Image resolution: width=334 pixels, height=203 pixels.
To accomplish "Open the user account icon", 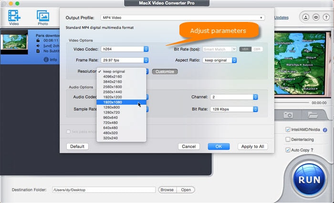I will point(306,17).
